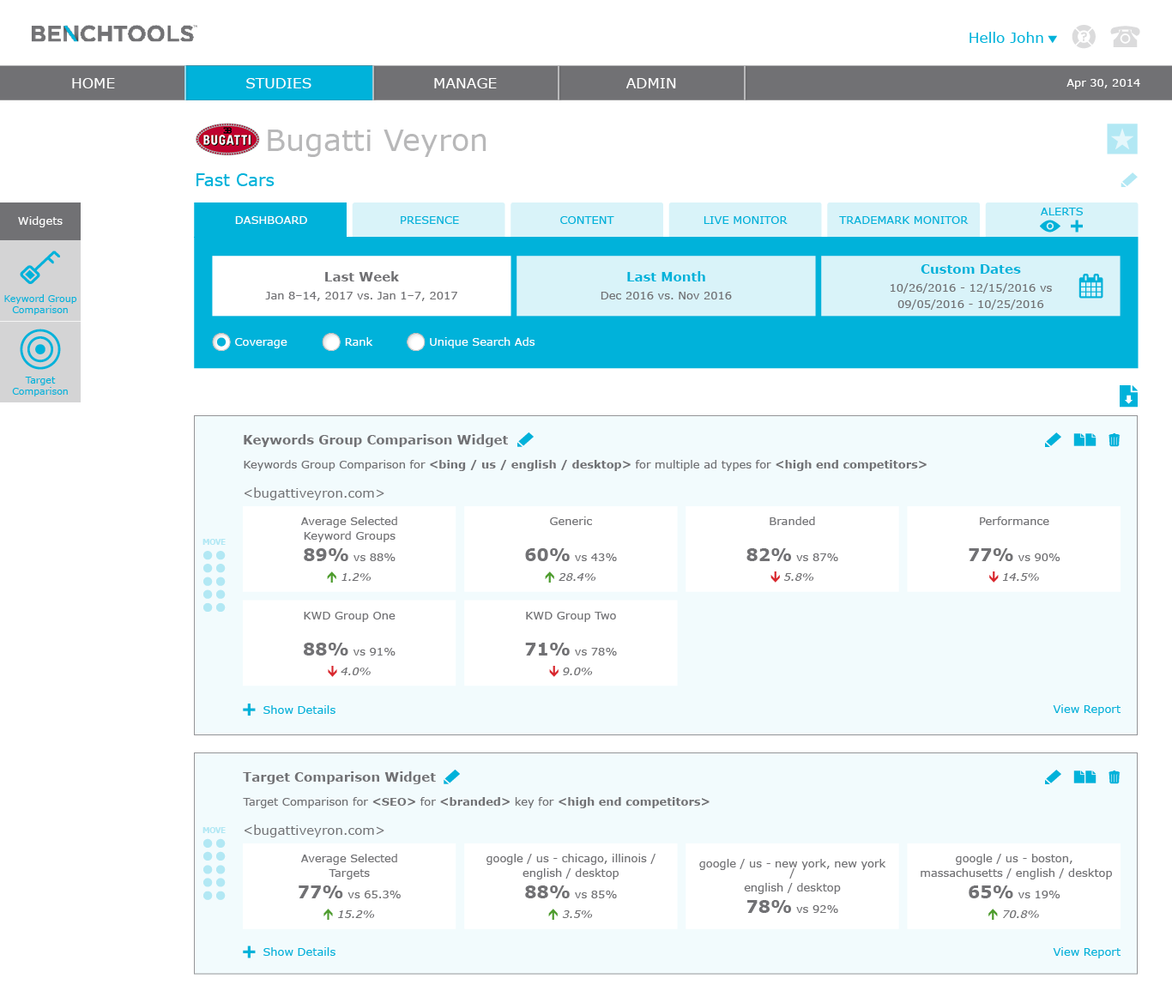Switch to the Live Monitor tab

pyautogui.click(x=745, y=221)
